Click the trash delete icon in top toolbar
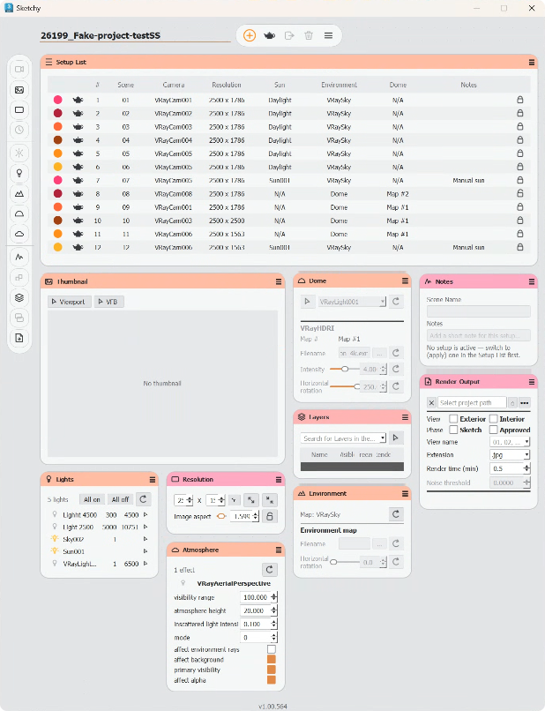 [309, 35]
